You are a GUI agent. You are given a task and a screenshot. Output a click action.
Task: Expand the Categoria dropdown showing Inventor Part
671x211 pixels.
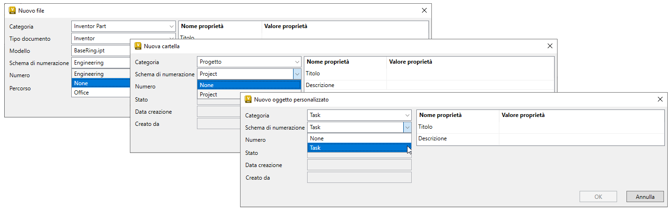coord(124,26)
